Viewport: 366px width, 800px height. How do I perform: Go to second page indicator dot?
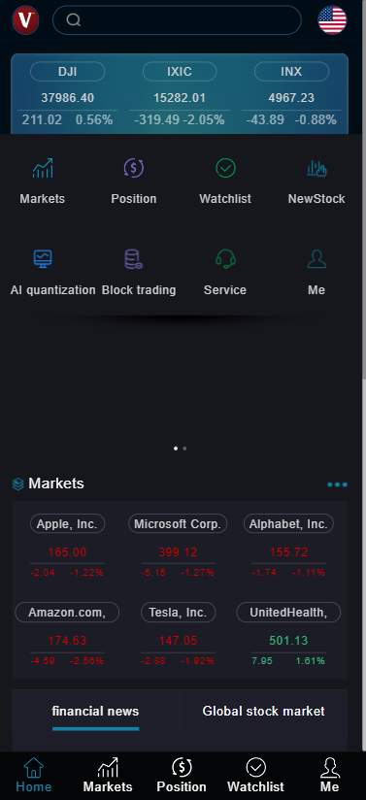(184, 449)
